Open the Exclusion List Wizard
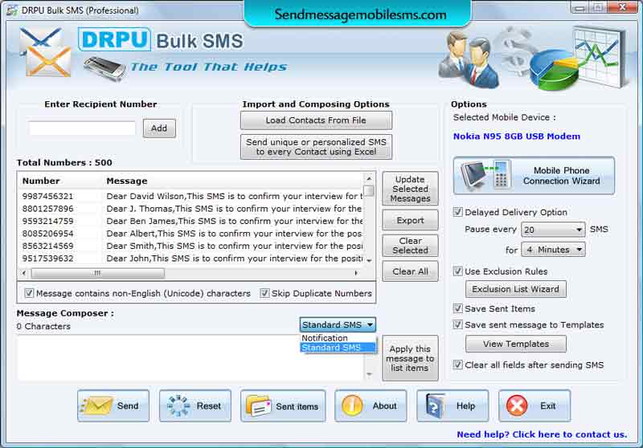 (x=515, y=289)
